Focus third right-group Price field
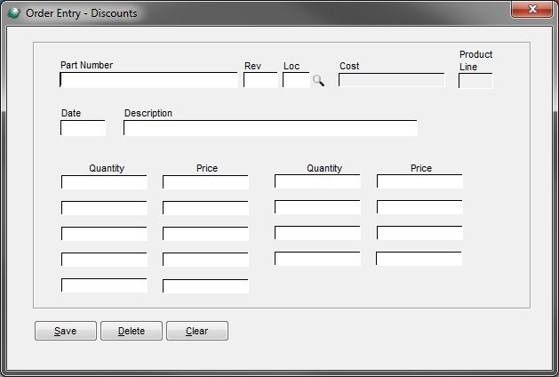 (420, 233)
